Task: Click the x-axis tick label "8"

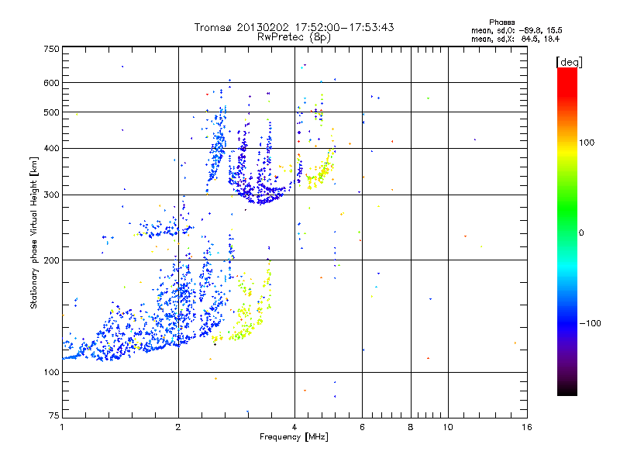Action: pyautogui.click(x=411, y=427)
